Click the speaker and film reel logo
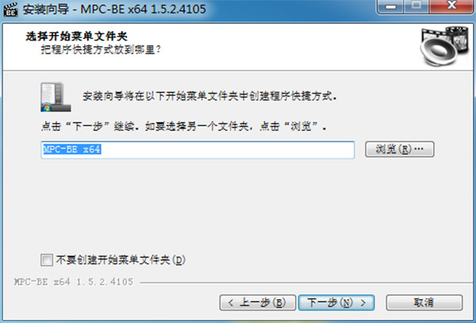The width and height of the screenshot is (476, 323). (x=444, y=46)
